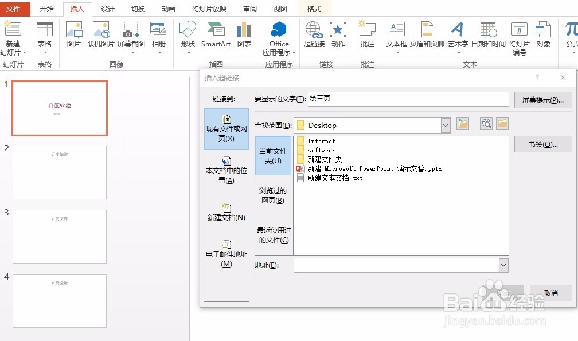Click the Browse the Web icon

click(x=487, y=123)
